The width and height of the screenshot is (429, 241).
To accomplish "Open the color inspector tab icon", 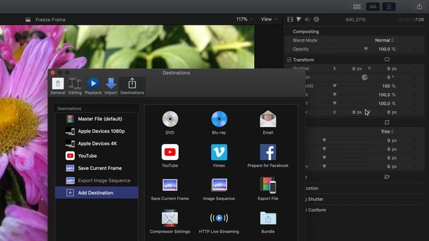I will pos(299,19).
